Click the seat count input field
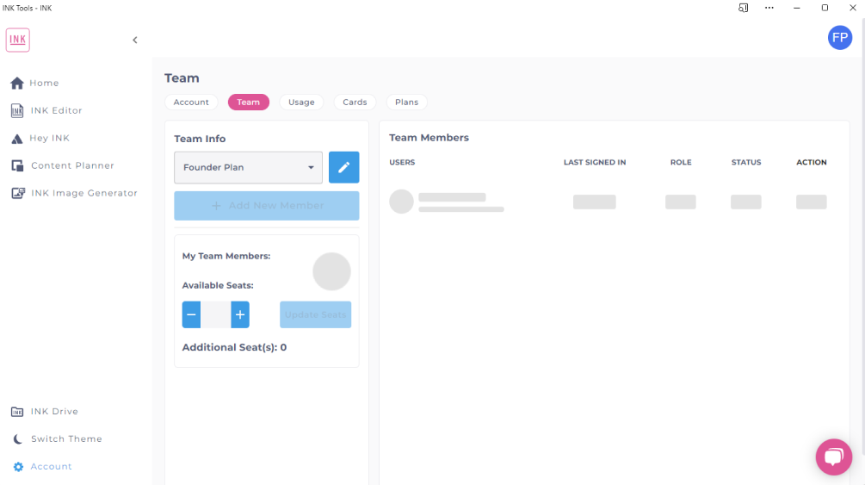Screen dimensions: 865x485 pyautogui.click(x=216, y=315)
